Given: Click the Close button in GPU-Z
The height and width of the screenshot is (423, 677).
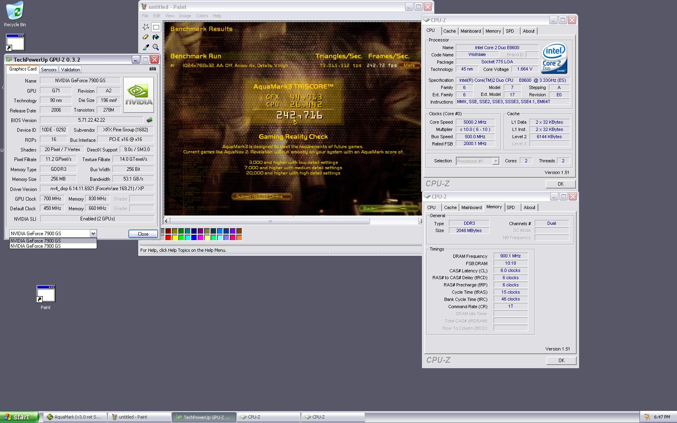Looking at the screenshot, I should (x=143, y=234).
